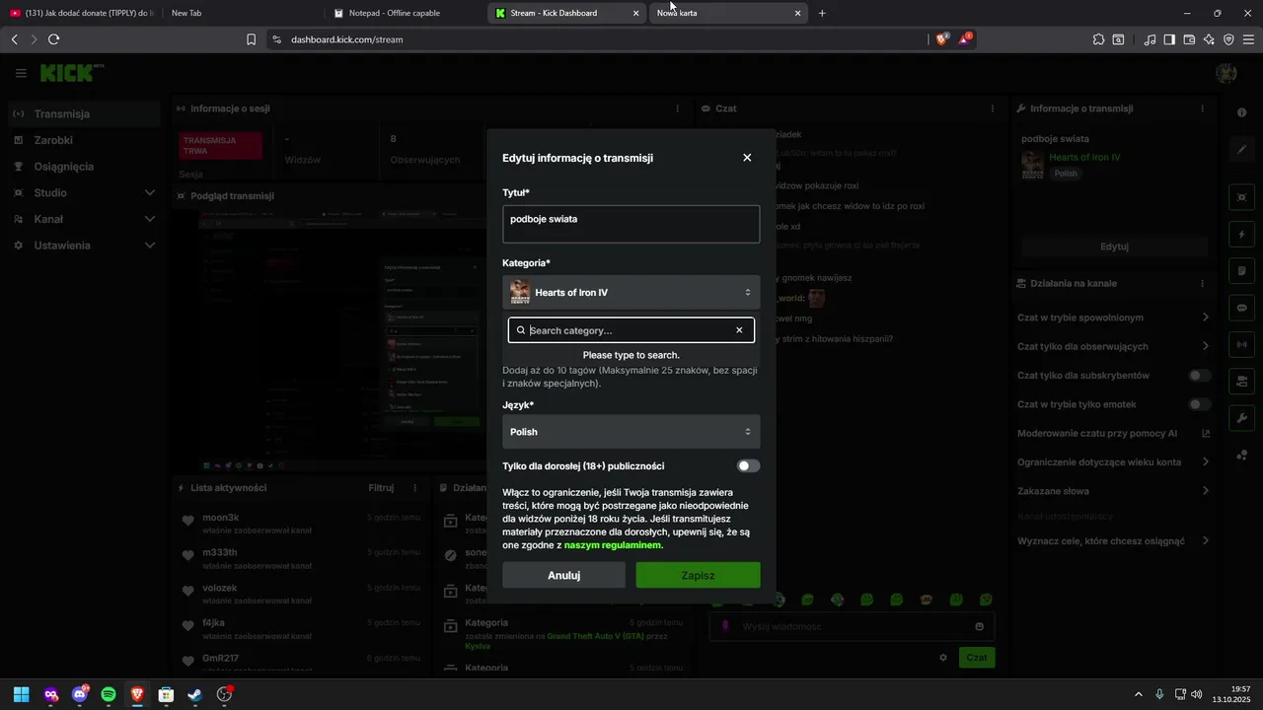Open the naszym regulaminem link

click(613, 545)
